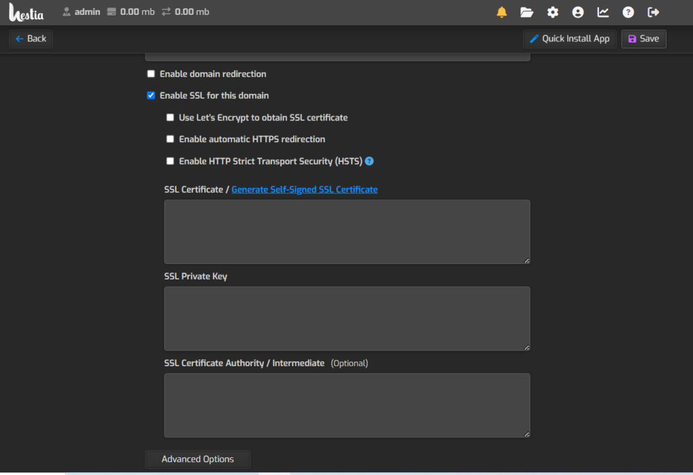Click the Quick Install App button
Screen dimensions: 693x475
coord(570,39)
